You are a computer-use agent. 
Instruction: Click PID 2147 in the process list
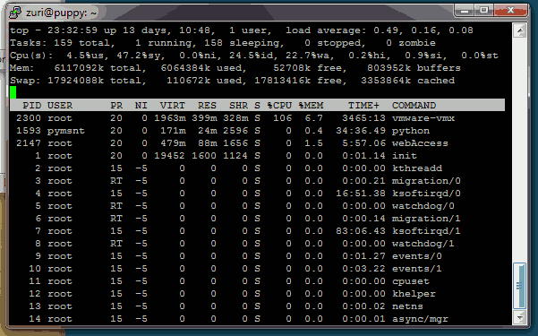[29, 143]
